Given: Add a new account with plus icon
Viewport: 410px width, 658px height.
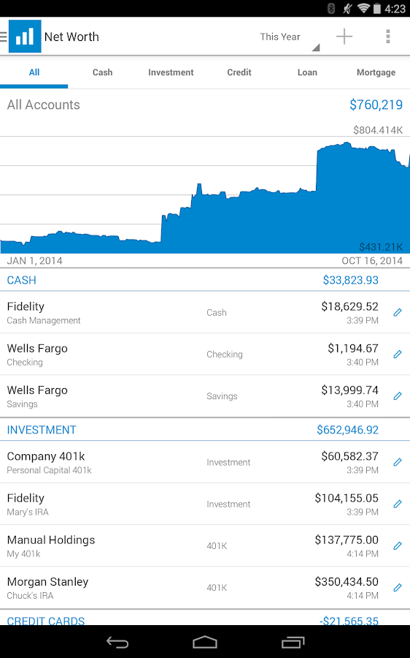Looking at the screenshot, I should (344, 37).
